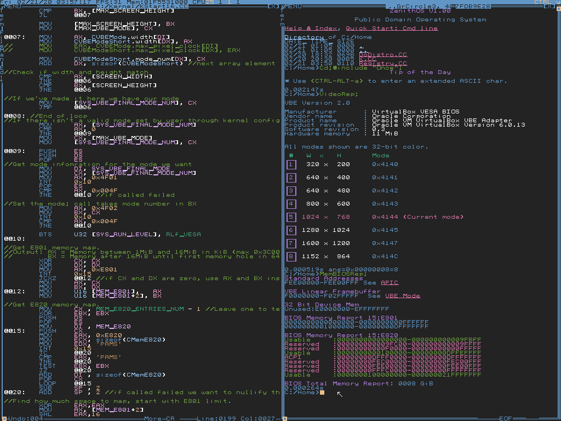The width and height of the screenshot is (561, 421).
Task: Click the More-CR status entry
Action: tap(159, 418)
